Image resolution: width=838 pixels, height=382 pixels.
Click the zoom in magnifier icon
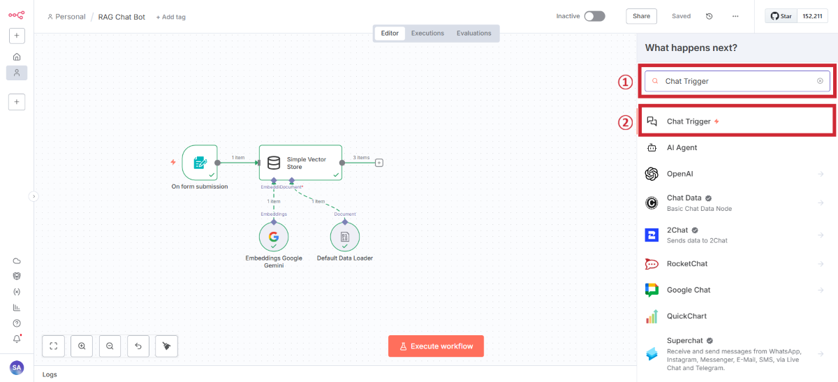tap(82, 346)
